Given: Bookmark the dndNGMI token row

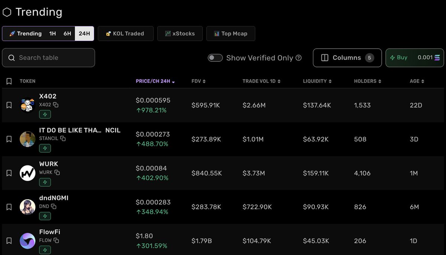Looking at the screenshot, I should click(x=9, y=207).
